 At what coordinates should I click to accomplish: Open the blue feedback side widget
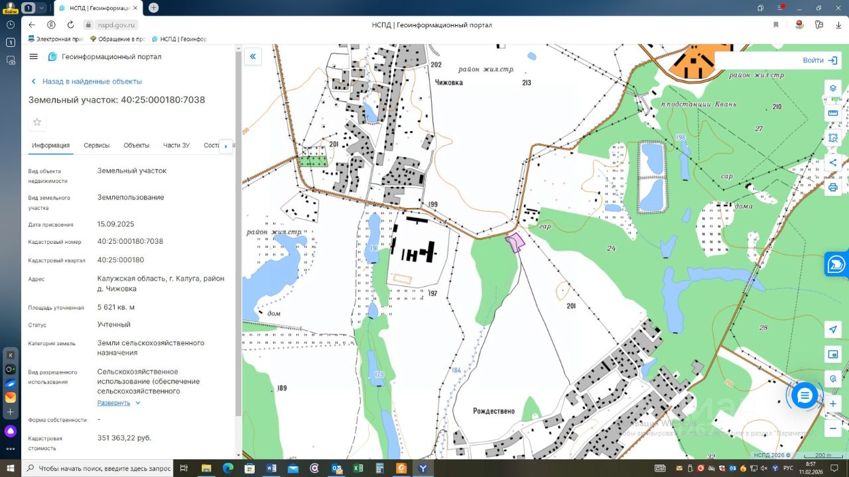tap(836, 264)
